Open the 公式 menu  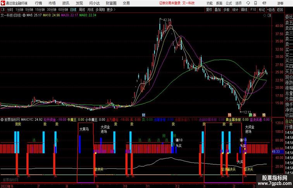[x=229, y=3]
